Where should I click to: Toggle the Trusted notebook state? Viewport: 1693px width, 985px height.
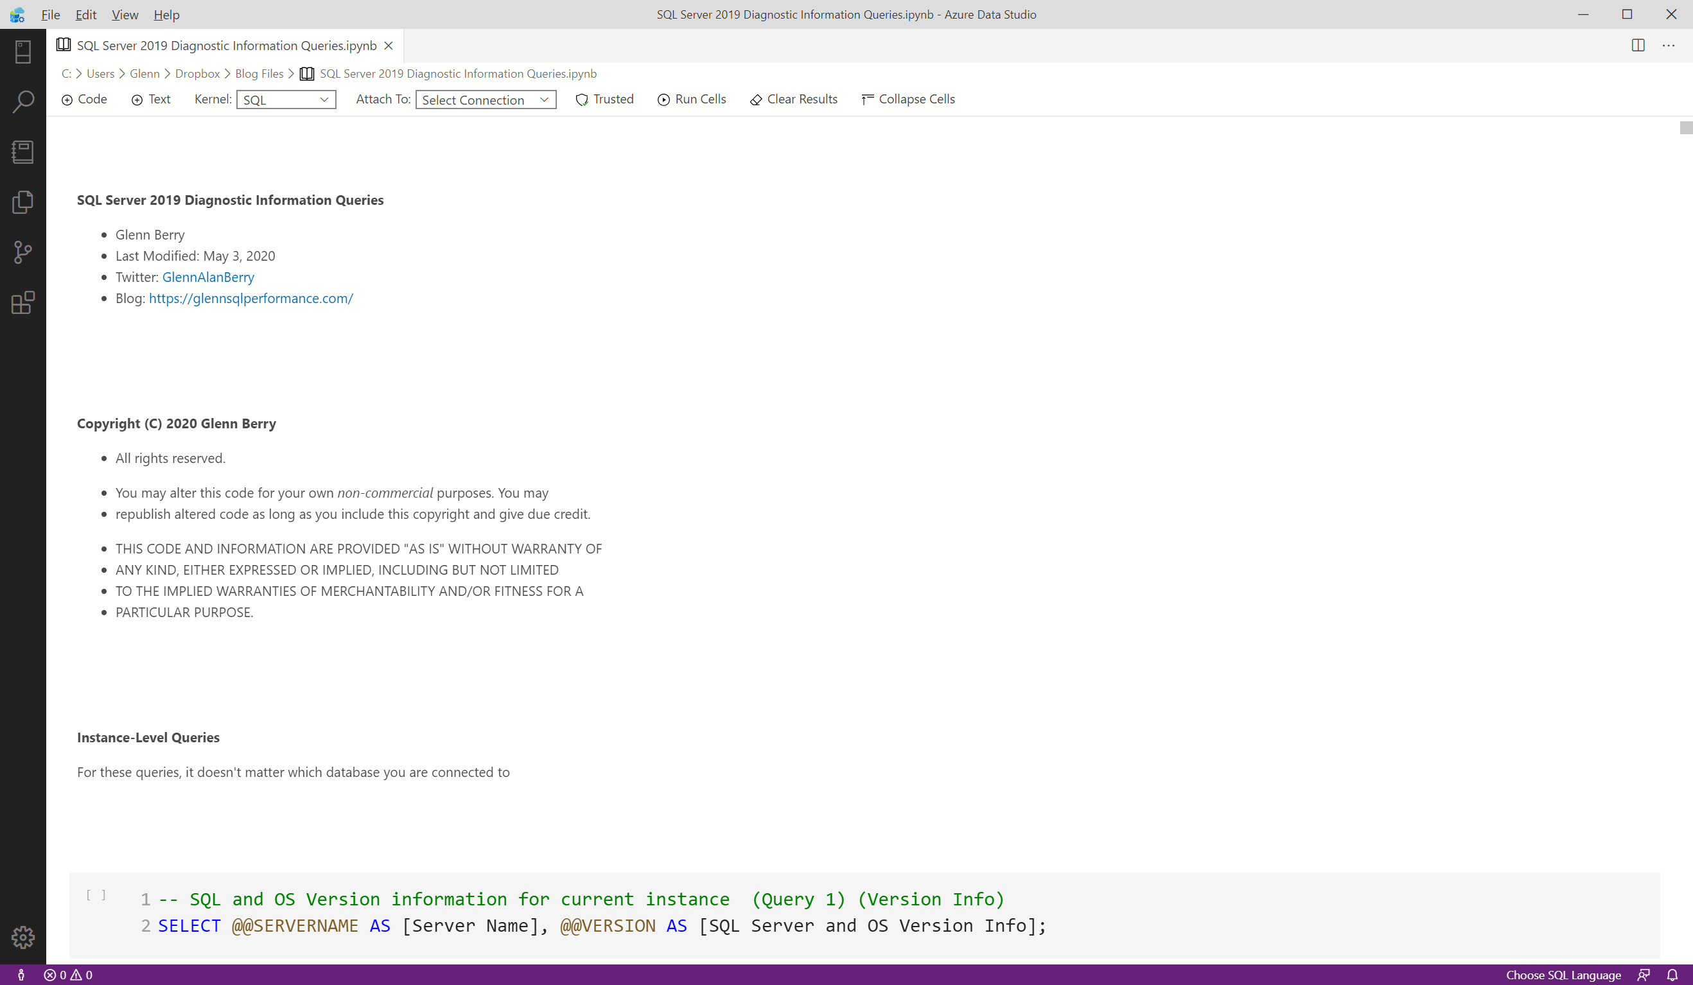pos(604,100)
